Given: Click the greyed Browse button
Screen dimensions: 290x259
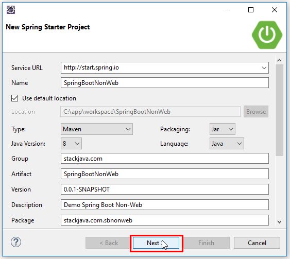Looking at the screenshot, I should [256, 111].
